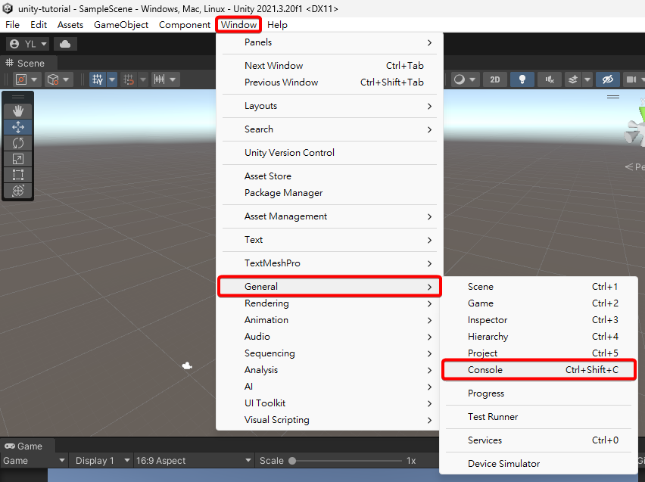The height and width of the screenshot is (482, 645).
Task: Open Project from General submenu
Action: 539,353
